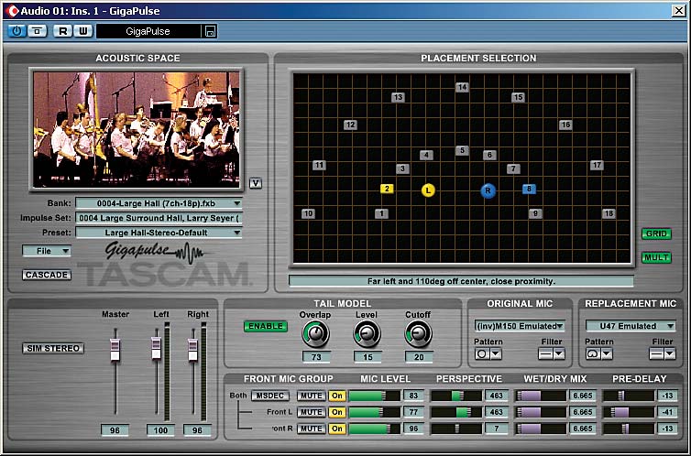Click the Master fader handle
Viewport: 691px width, 456px height.
[x=115, y=349]
